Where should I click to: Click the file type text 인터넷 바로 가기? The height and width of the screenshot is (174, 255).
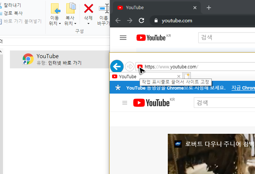click(65, 63)
